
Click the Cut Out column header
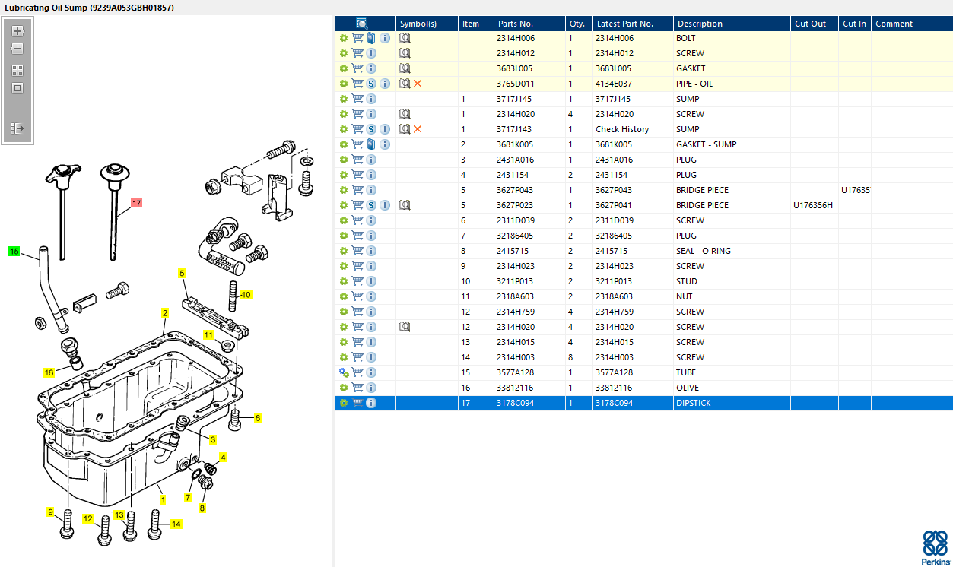pos(815,24)
